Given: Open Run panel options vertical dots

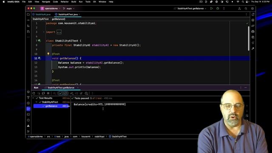Looking at the screenshot, I should click(x=241, y=88).
